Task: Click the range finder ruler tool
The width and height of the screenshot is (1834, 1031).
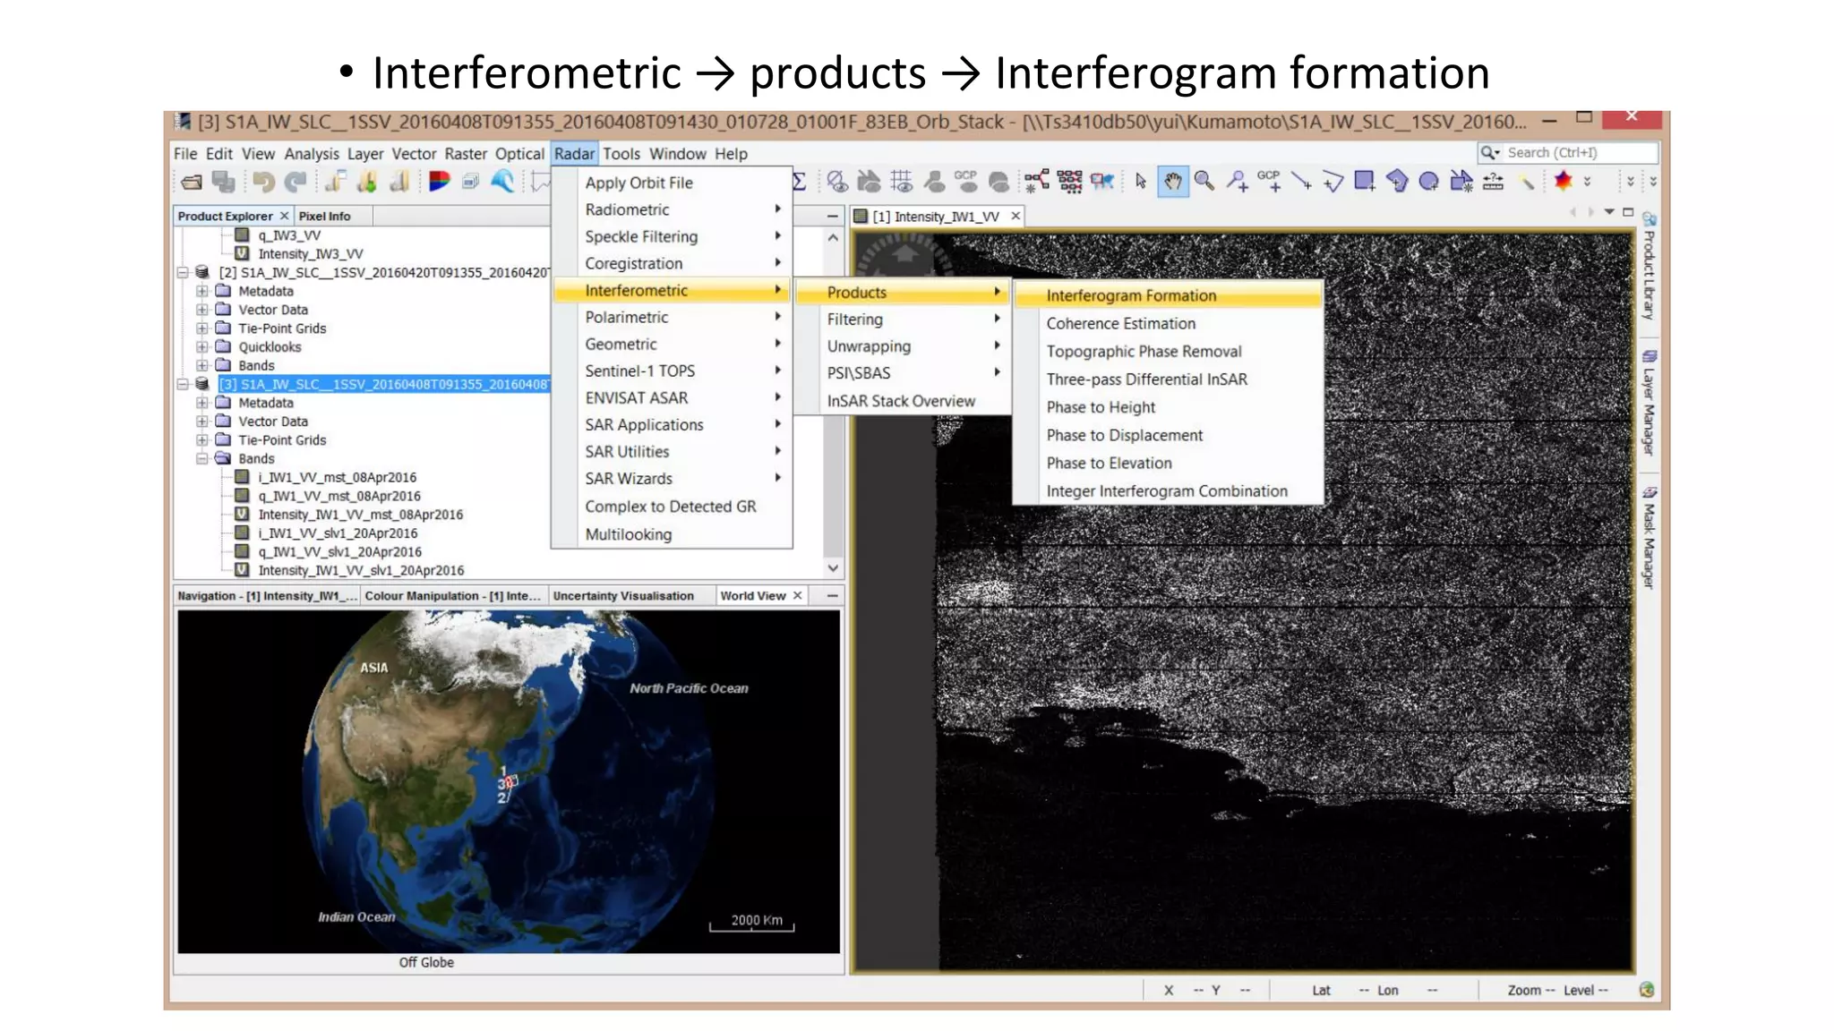Action: pyautogui.click(x=1494, y=182)
